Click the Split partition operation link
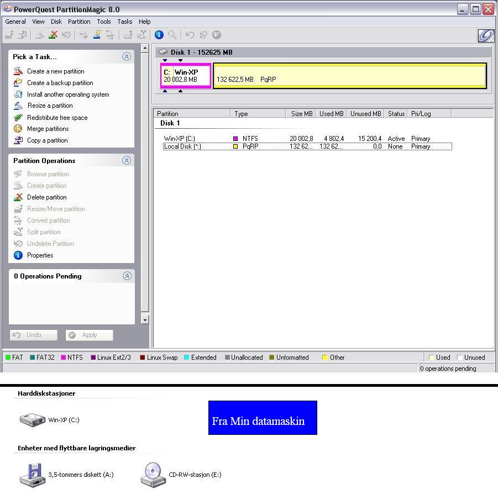The height and width of the screenshot is (494, 498). coord(44,232)
